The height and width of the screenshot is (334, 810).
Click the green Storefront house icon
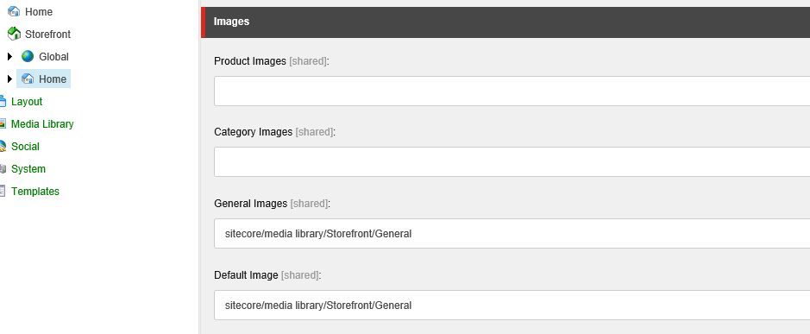14,35
